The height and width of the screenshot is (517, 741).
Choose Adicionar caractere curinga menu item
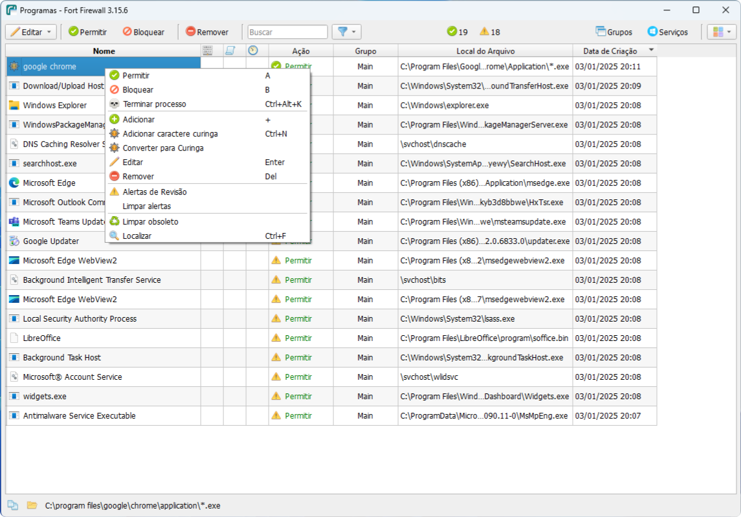(208, 134)
